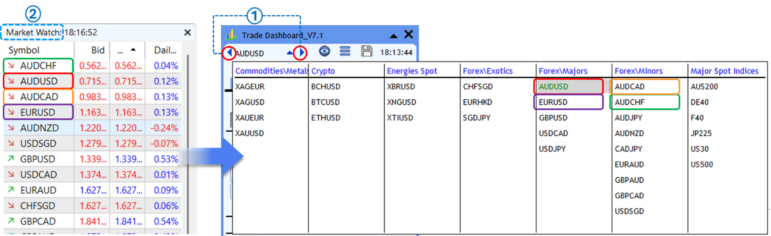Choose GBPUSD in the Forex Majors list
Viewport: 771px width, 236px height.
point(553,118)
